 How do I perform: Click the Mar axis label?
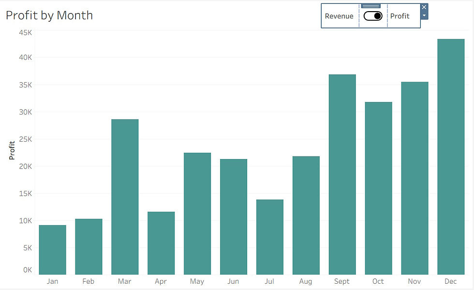click(x=125, y=281)
